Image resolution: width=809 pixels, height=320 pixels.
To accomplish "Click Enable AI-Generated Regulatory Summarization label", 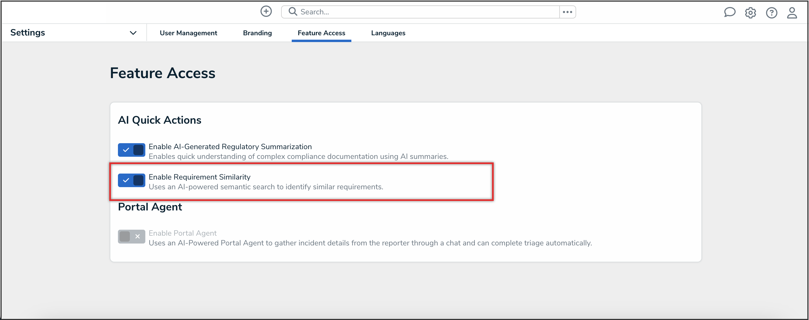I will tap(230, 147).
